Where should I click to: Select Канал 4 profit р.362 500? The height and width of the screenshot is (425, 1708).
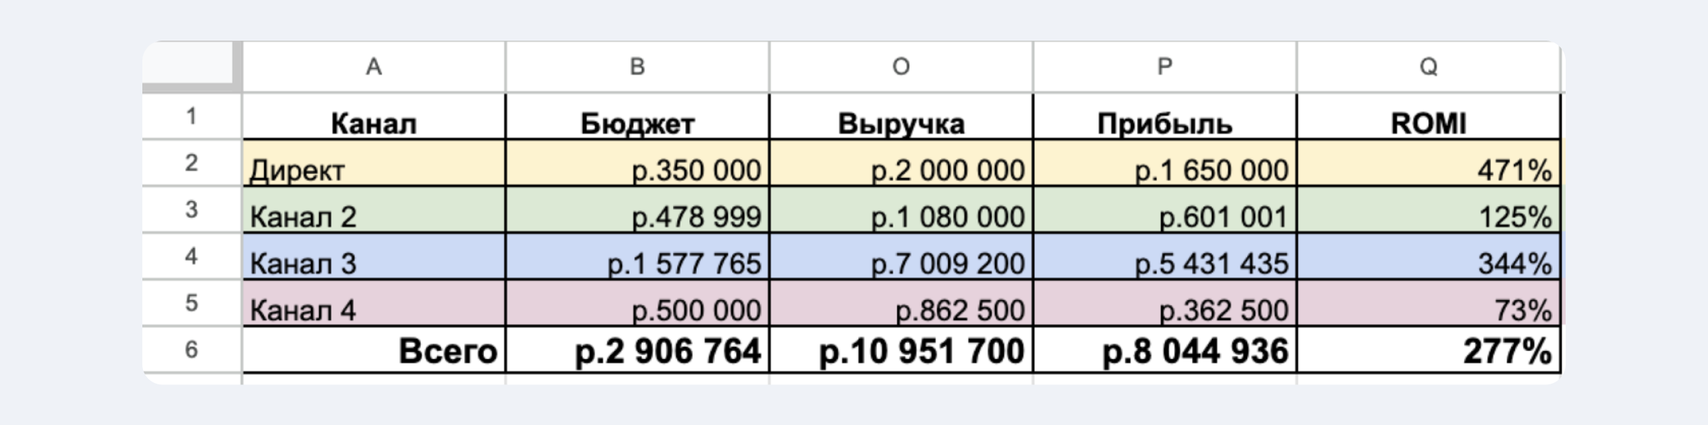coord(1164,303)
